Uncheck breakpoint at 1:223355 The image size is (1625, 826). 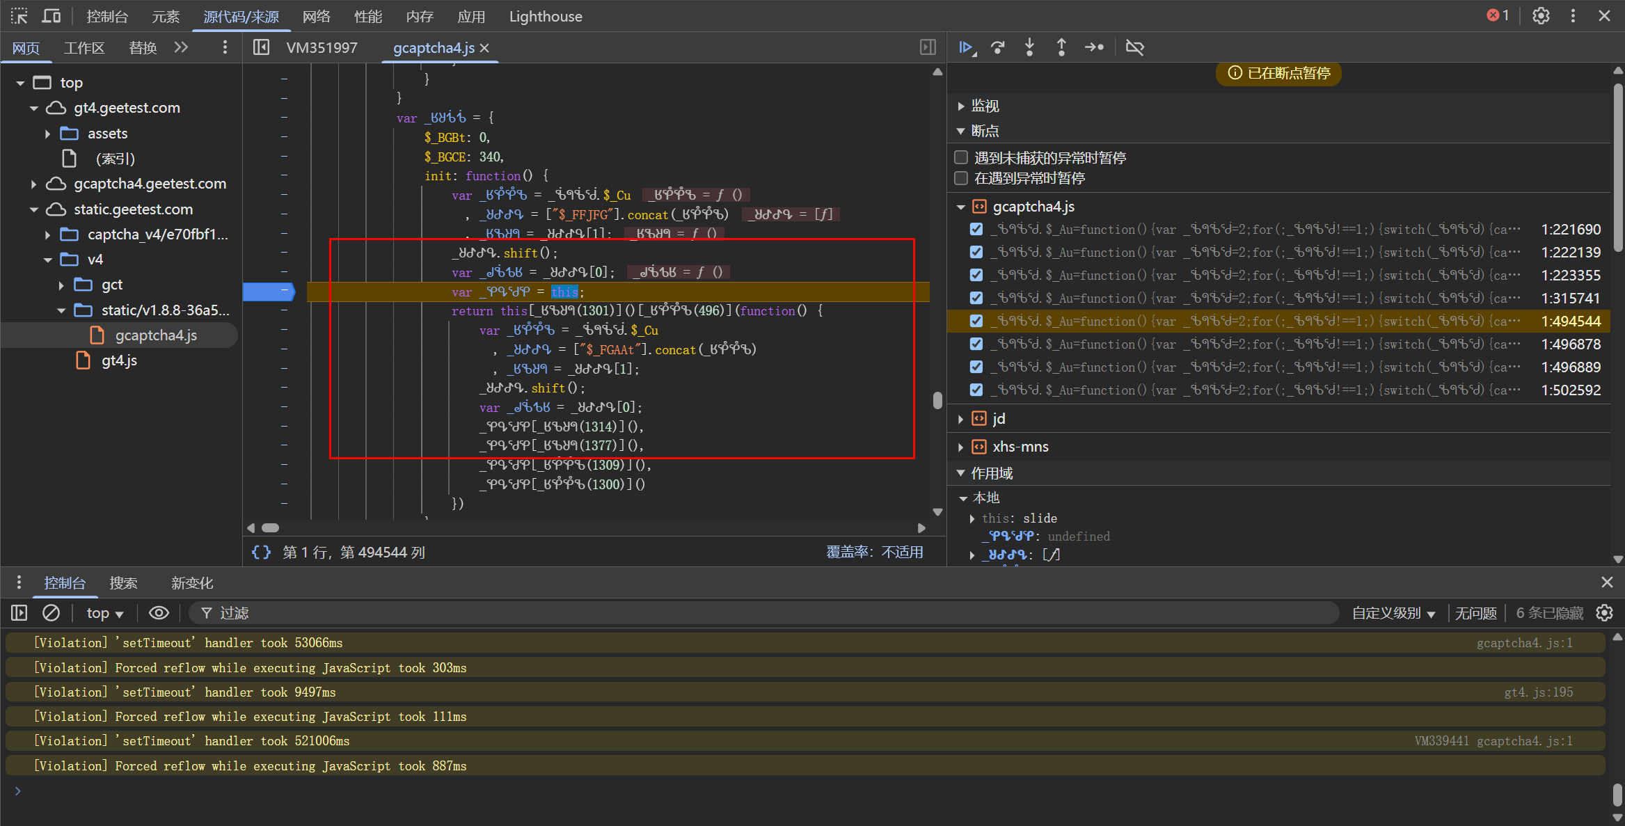(976, 275)
